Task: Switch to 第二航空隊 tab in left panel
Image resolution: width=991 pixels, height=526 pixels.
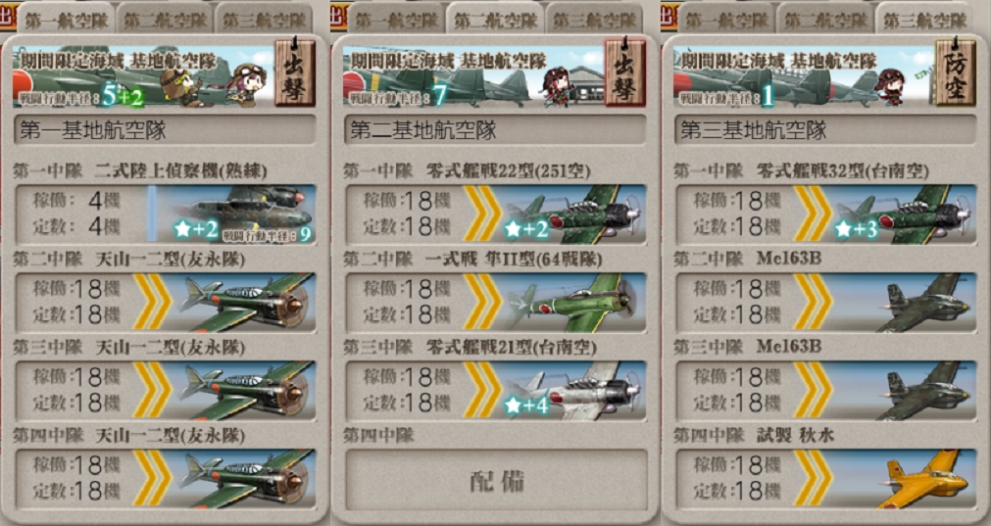Action: coord(166,20)
